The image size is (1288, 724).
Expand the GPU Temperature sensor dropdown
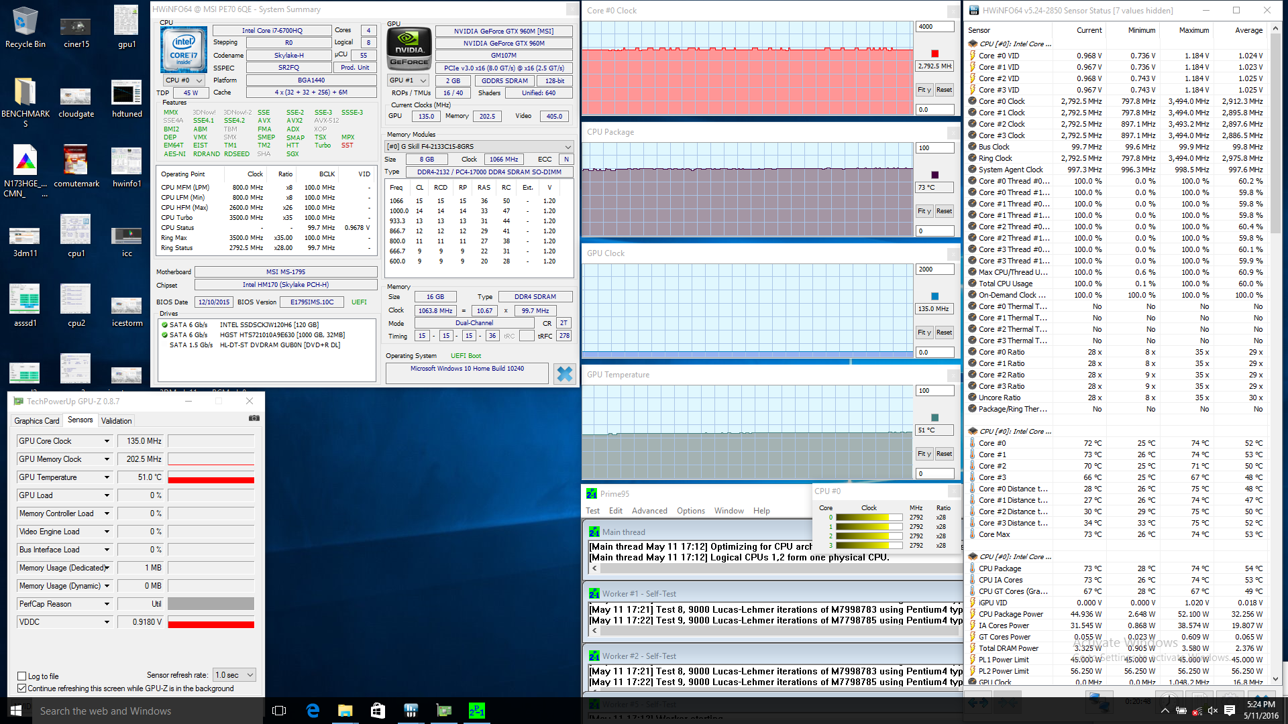pyautogui.click(x=107, y=477)
